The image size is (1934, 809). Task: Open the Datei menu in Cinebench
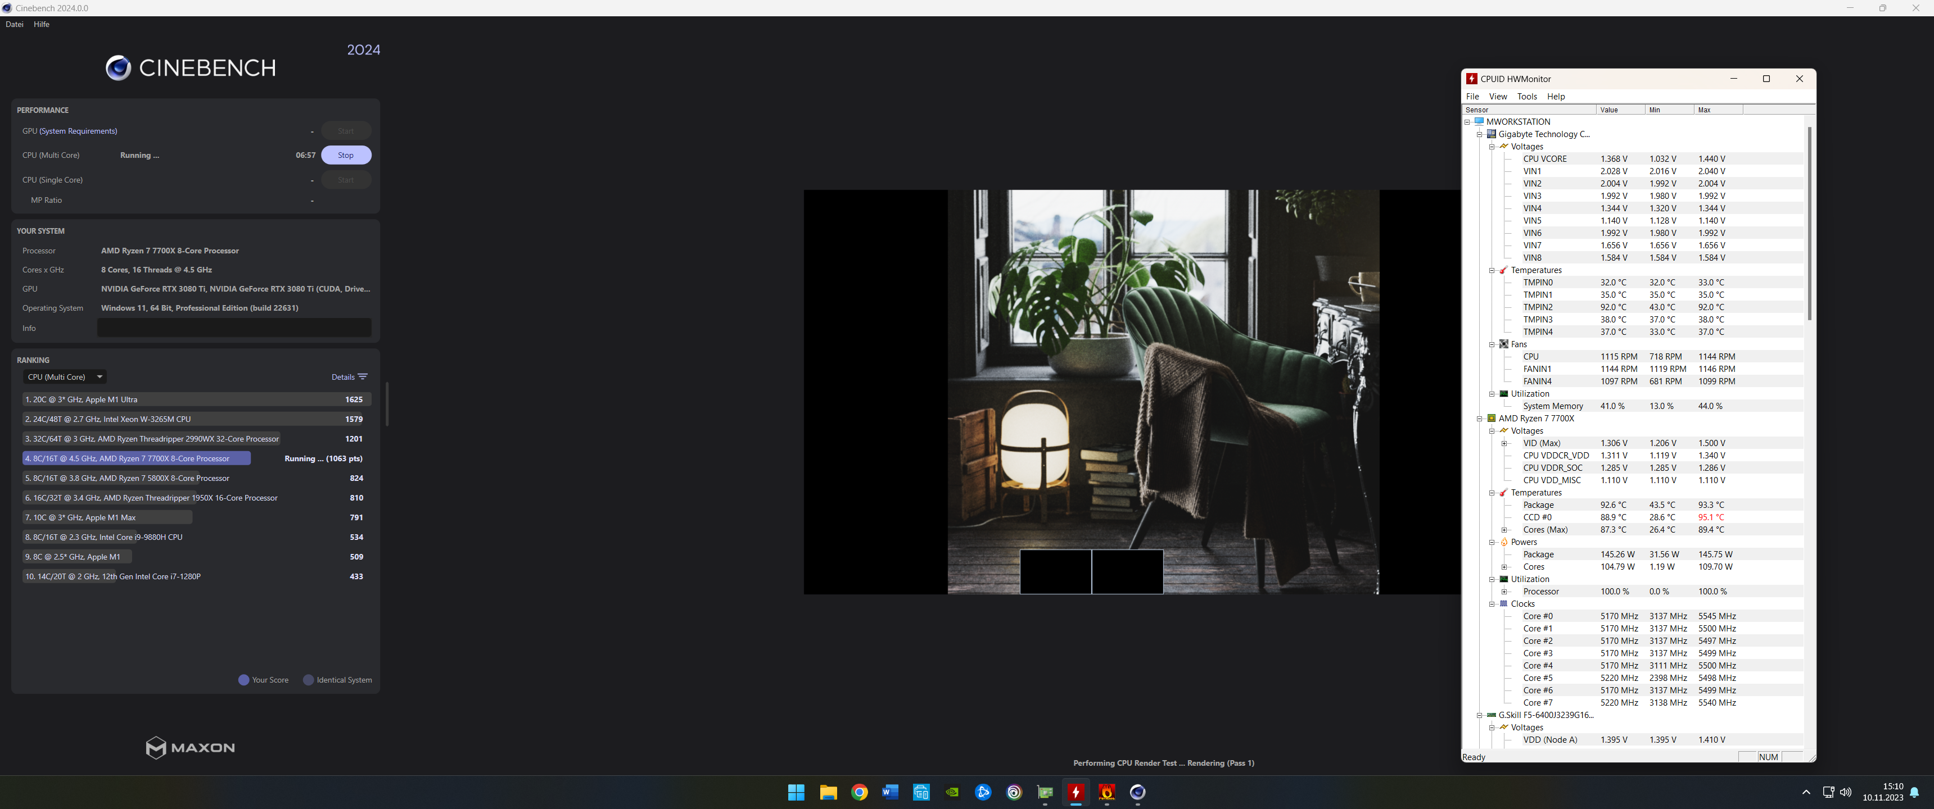pyautogui.click(x=14, y=24)
